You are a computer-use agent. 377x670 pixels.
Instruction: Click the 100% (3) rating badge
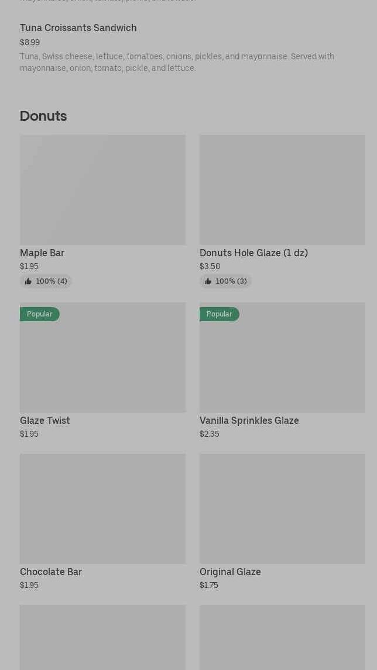pyautogui.click(x=225, y=281)
